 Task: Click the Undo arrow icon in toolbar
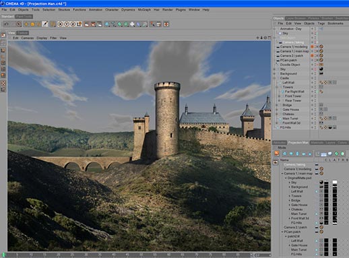pyautogui.click(x=6, y=24)
